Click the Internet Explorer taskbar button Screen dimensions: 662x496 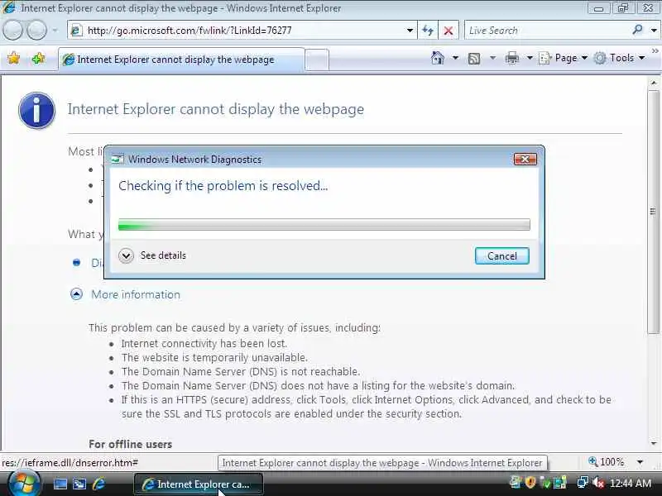(199, 484)
